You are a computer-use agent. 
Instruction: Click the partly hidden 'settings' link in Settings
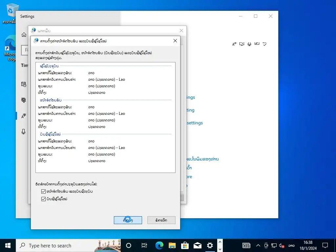click(195, 123)
